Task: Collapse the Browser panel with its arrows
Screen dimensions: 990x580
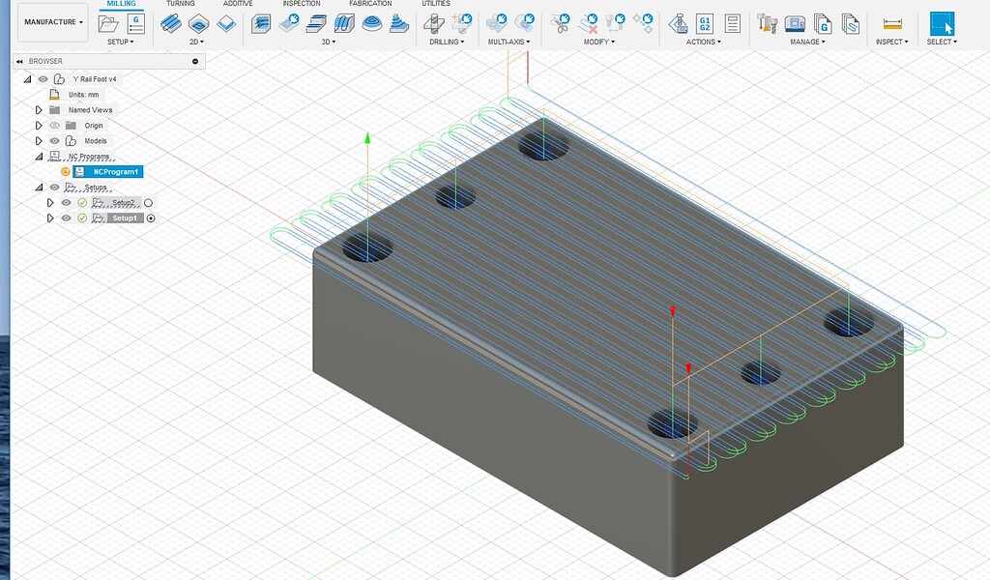Action: pyautogui.click(x=19, y=61)
